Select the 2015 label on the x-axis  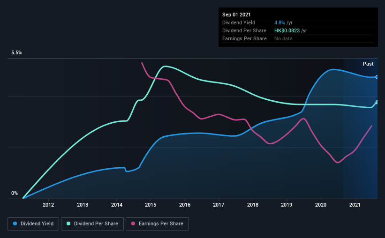(x=151, y=205)
